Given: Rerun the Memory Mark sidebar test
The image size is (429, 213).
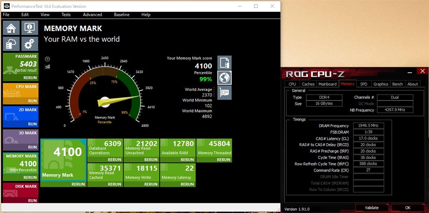Looking at the screenshot, I should coord(30,177).
